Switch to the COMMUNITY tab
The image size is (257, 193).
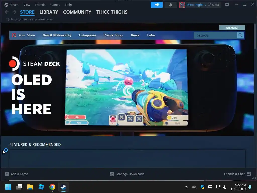pos(77,12)
